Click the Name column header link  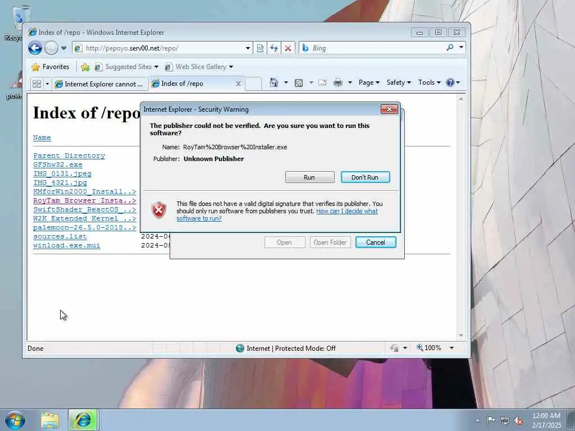point(42,138)
